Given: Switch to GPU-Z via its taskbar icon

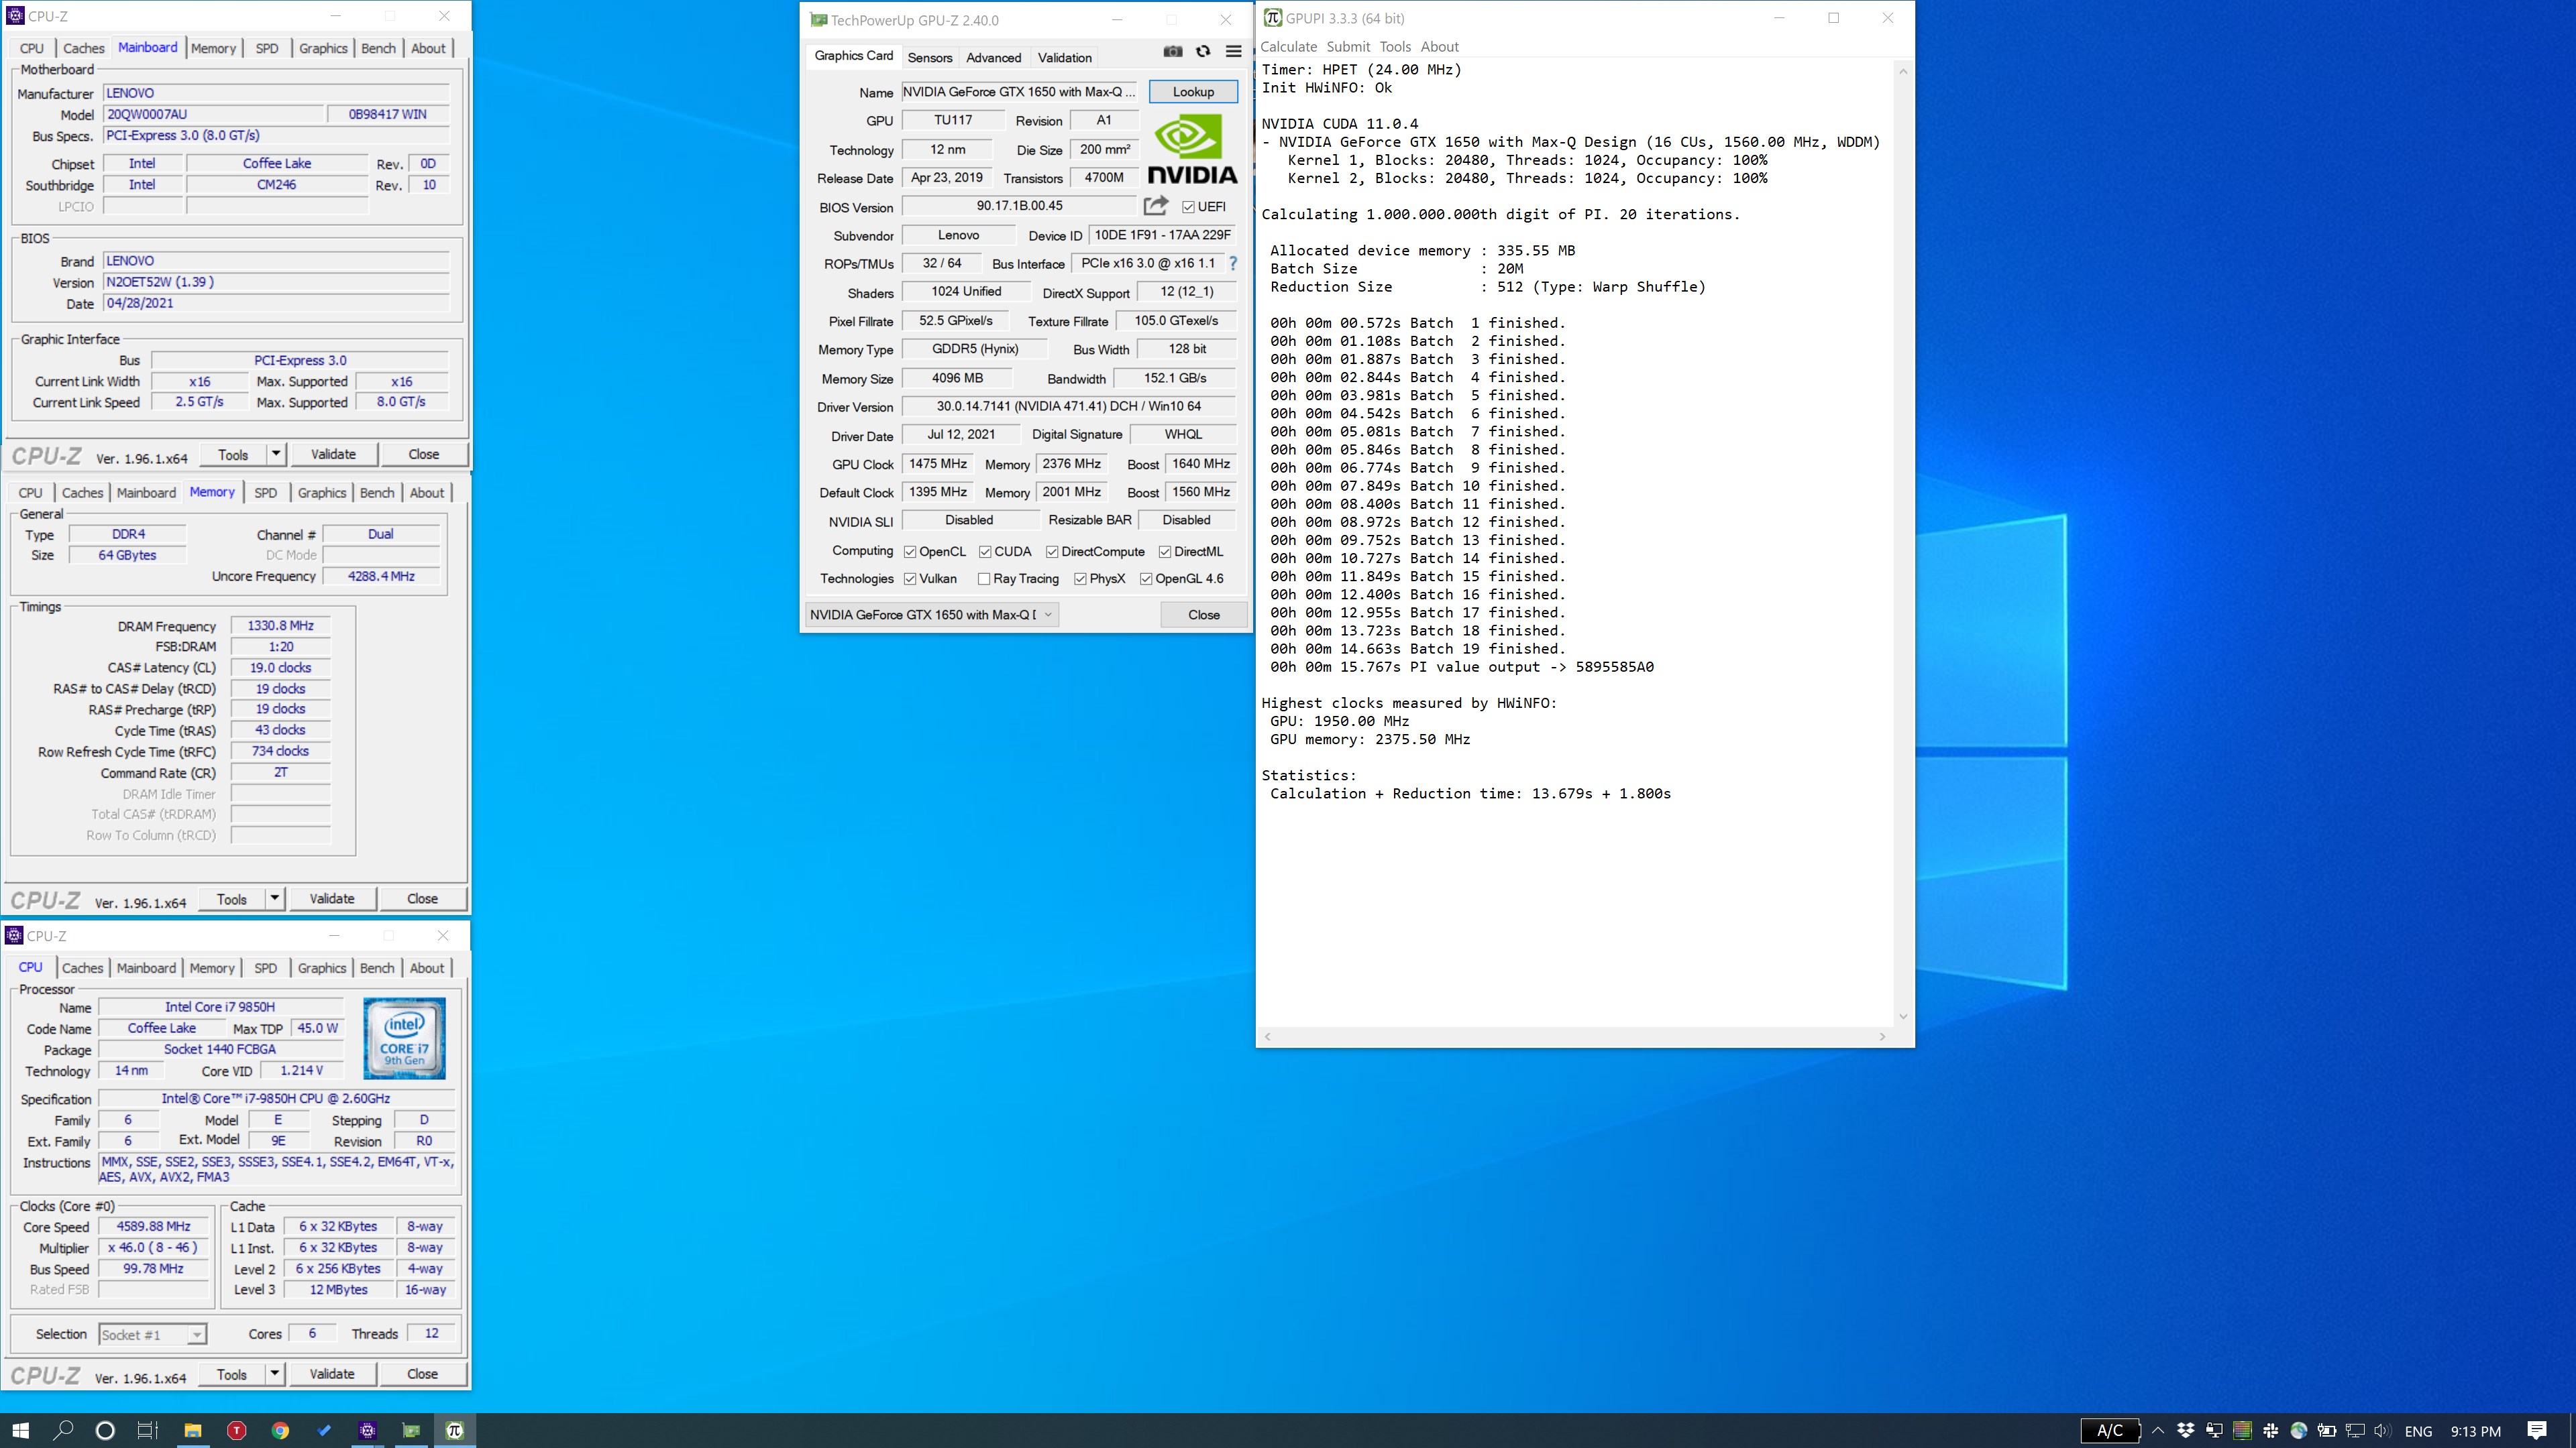Looking at the screenshot, I should click(411, 1430).
